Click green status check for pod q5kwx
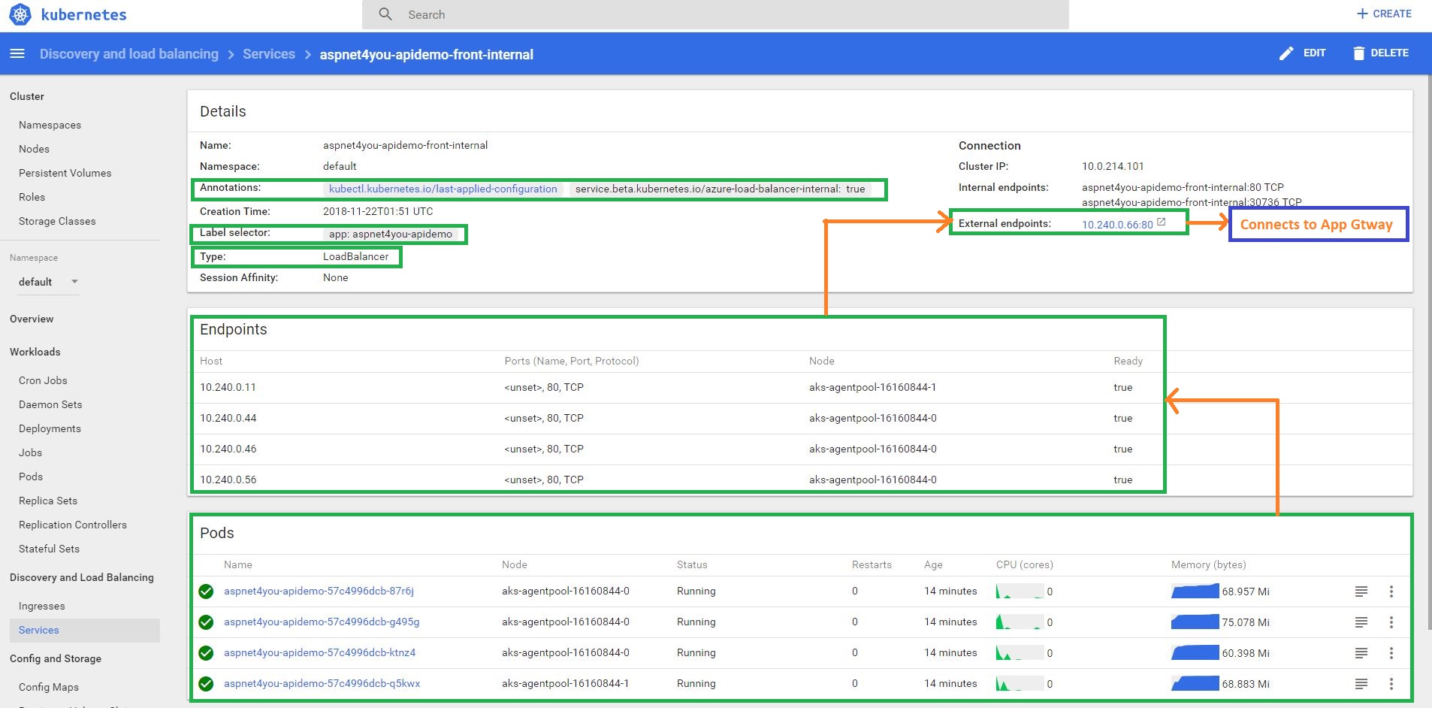Screen dimensions: 1432x708 [x=206, y=684]
